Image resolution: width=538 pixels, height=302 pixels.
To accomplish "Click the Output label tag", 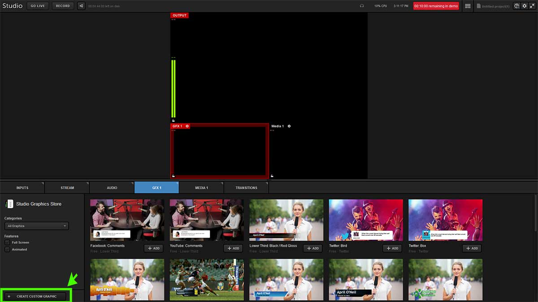I will pyautogui.click(x=179, y=16).
